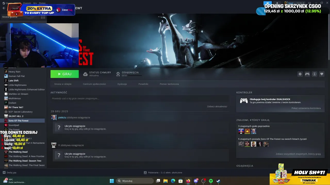Viewport: 330px width, 185px height.
Task: Click the Little Nightmares eye icon
Action: pyautogui.click(x=6, y=85)
